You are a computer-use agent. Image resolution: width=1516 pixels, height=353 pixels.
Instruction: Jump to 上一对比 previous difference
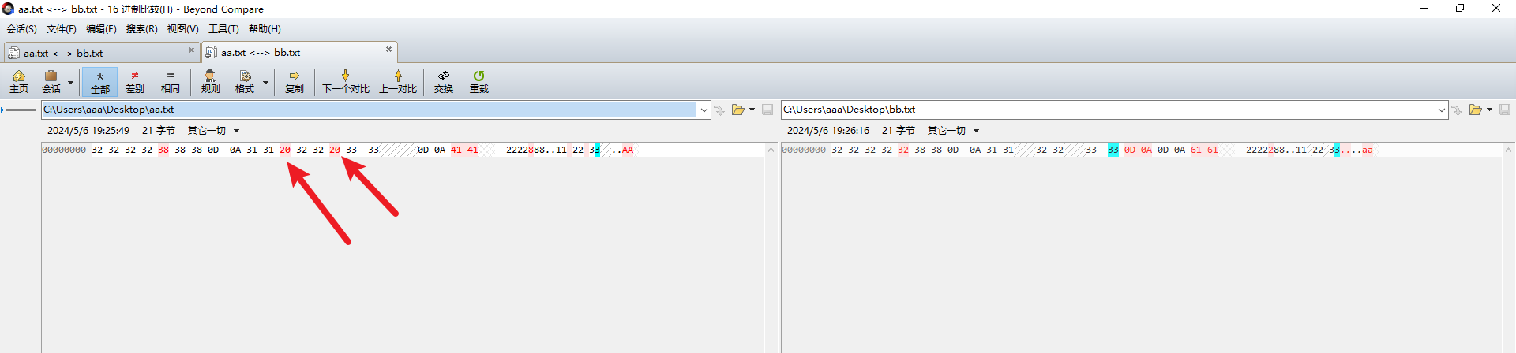click(398, 82)
